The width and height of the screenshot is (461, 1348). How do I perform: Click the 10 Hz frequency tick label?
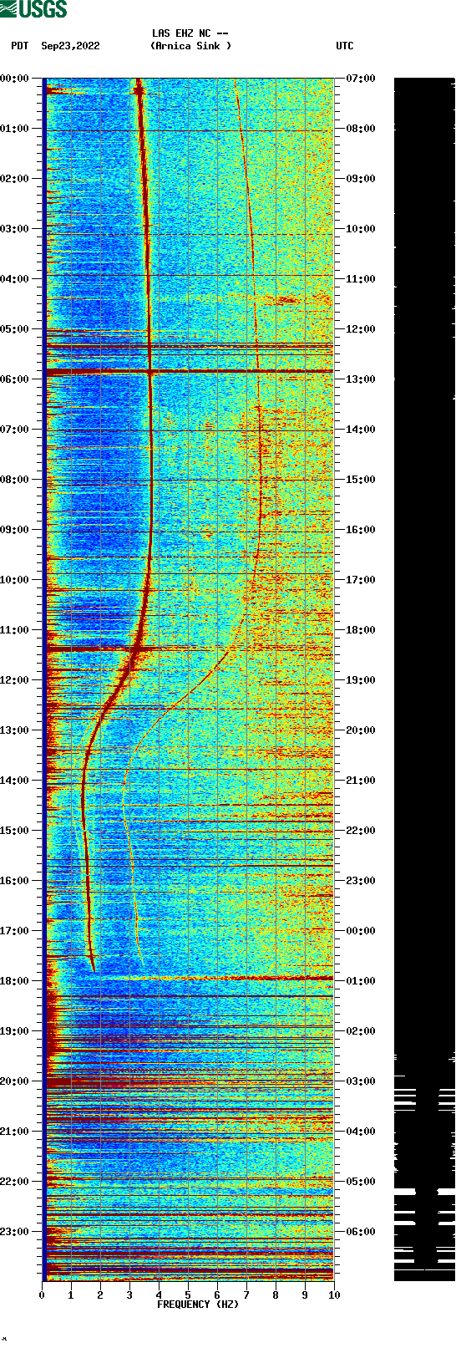(x=334, y=1295)
